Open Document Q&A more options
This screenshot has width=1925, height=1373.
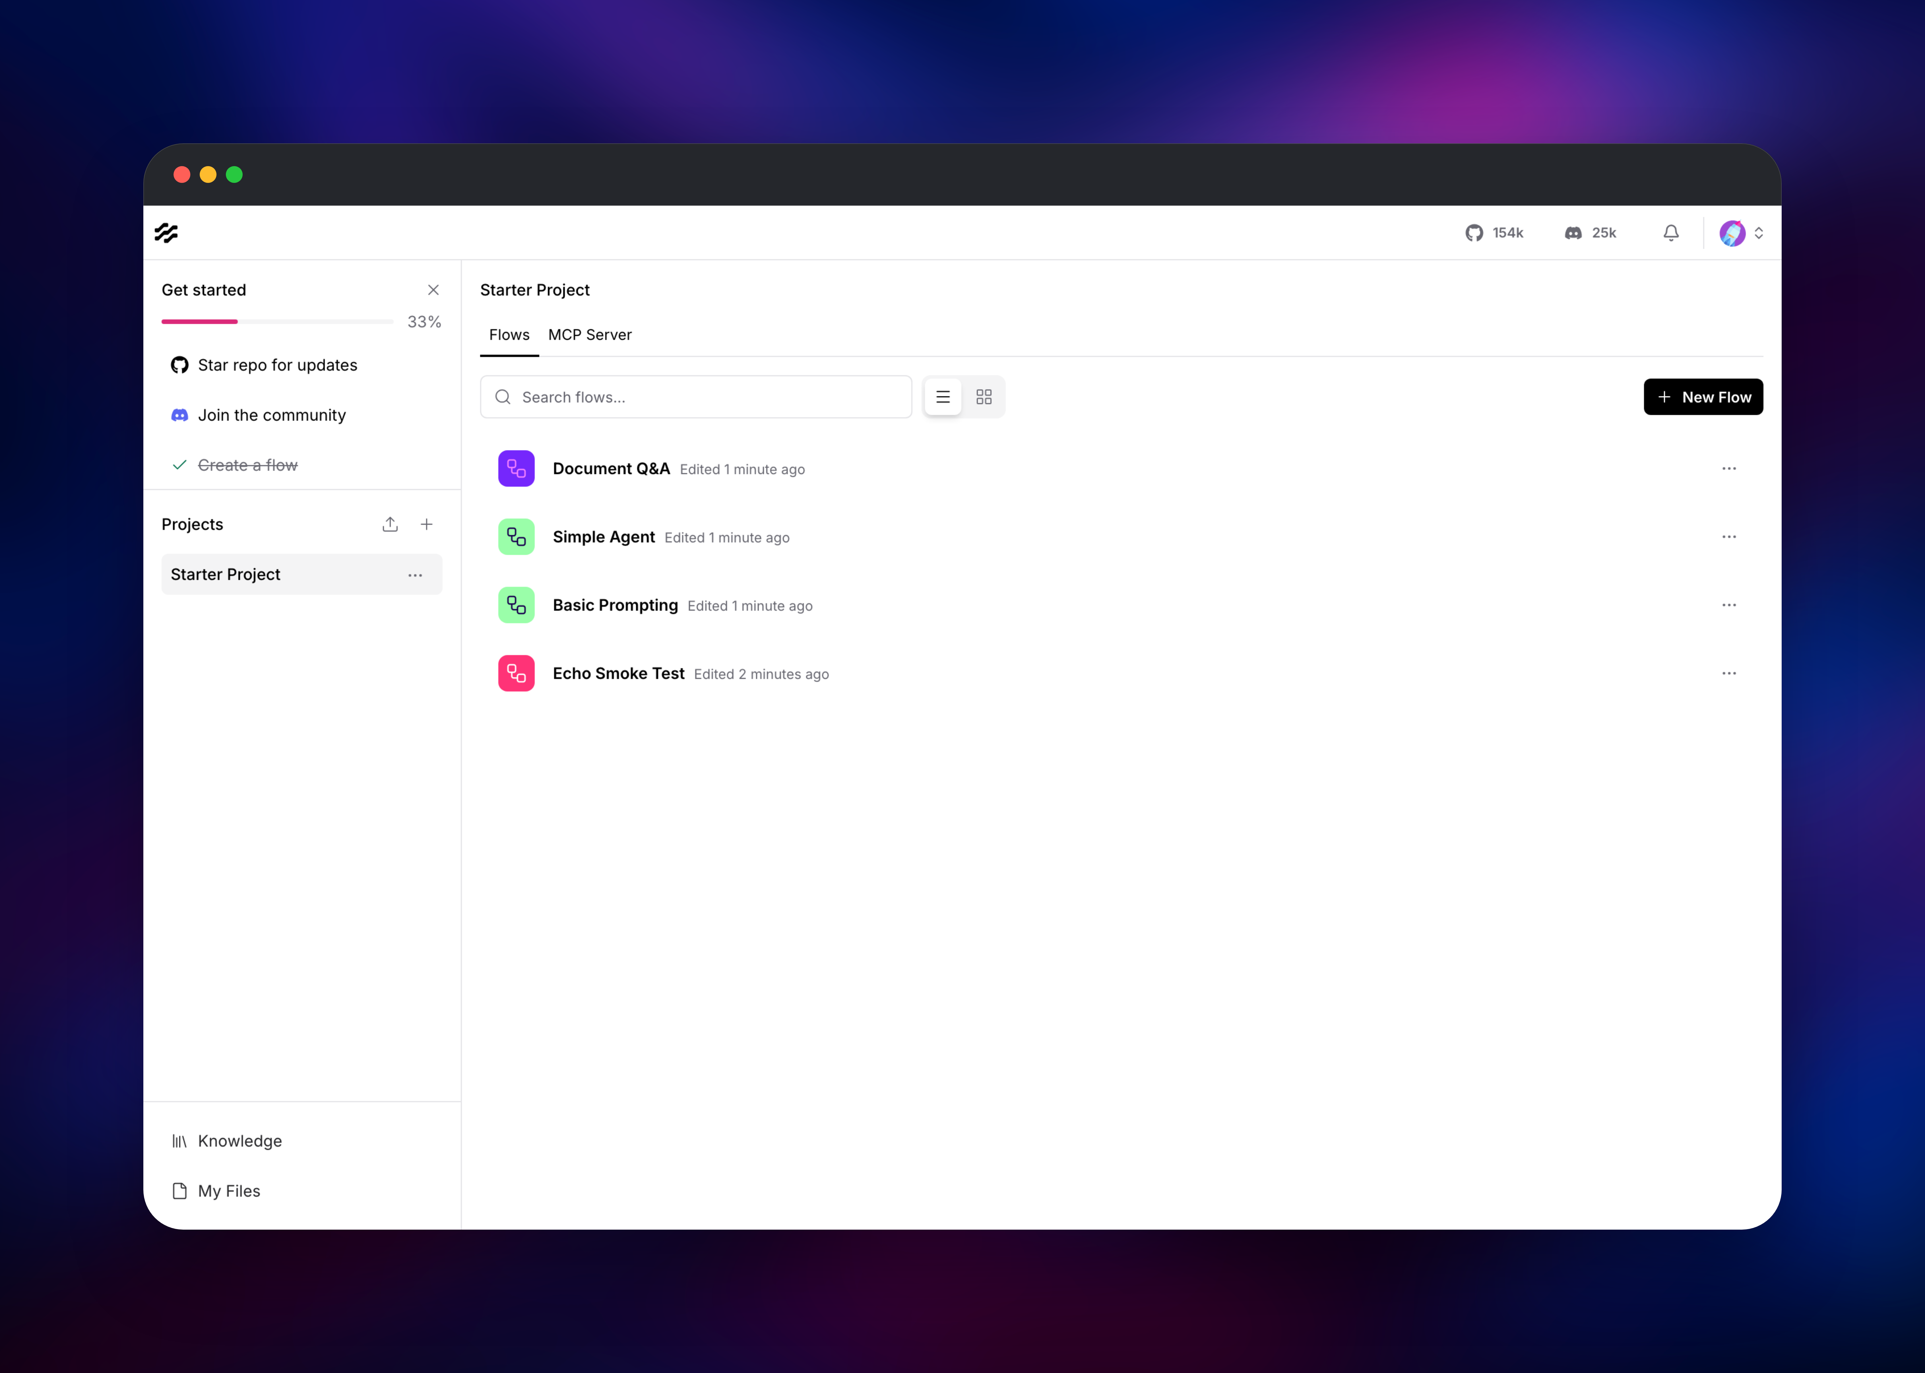[x=1729, y=468]
